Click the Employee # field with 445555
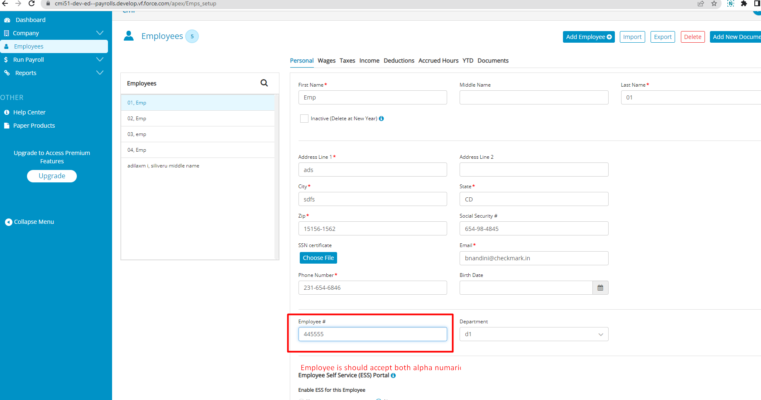This screenshot has width=761, height=400. 372,334
